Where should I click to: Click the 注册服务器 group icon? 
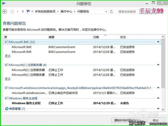point(6,65)
